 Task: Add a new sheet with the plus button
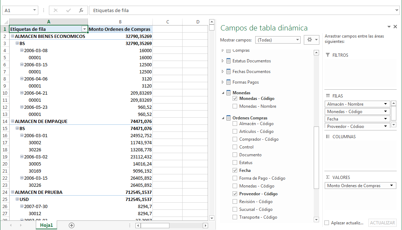coord(71,225)
